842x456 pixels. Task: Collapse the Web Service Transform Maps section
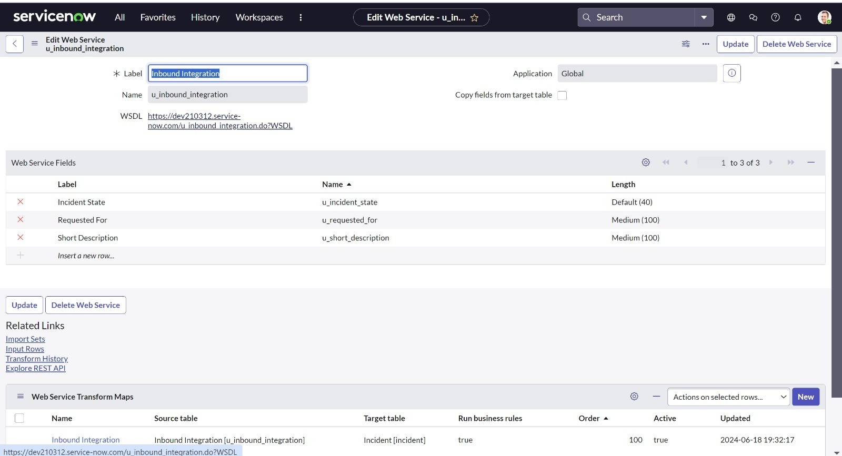pyautogui.click(x=656, y=397)
